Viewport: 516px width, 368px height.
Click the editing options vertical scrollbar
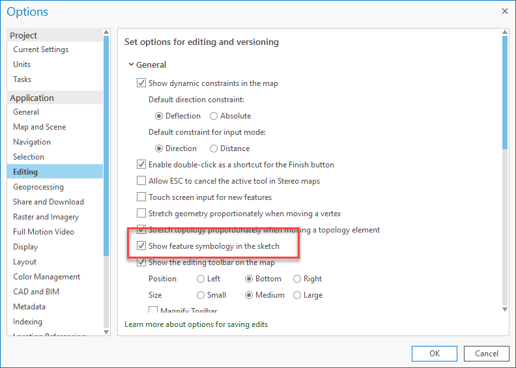coord(505,91)
